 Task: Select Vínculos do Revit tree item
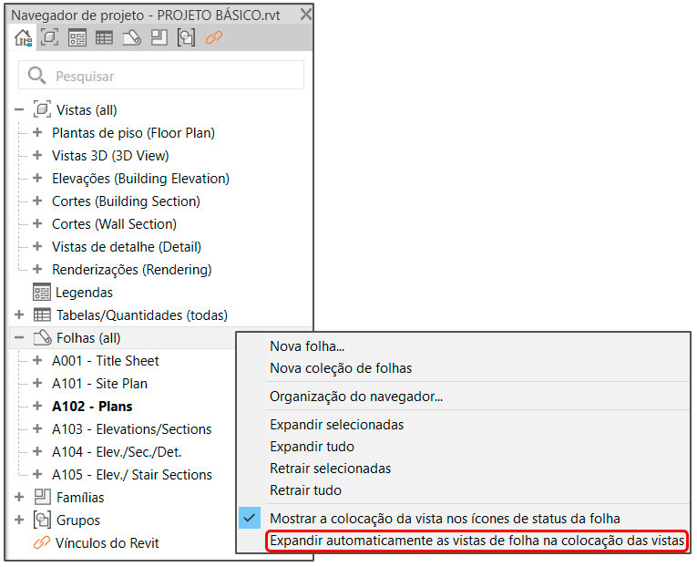tap(108, 543)
